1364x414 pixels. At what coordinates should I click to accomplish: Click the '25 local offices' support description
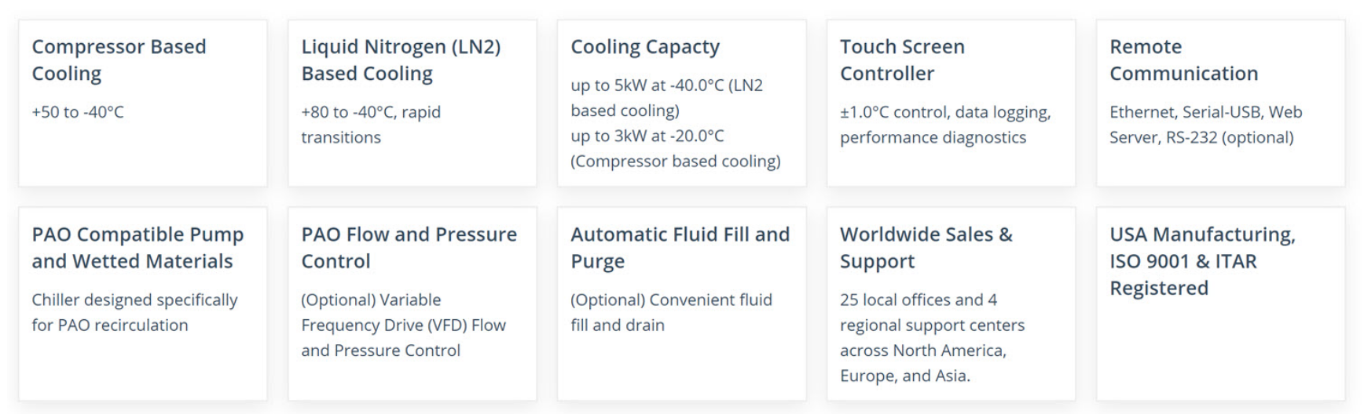[x=932, y=337]
